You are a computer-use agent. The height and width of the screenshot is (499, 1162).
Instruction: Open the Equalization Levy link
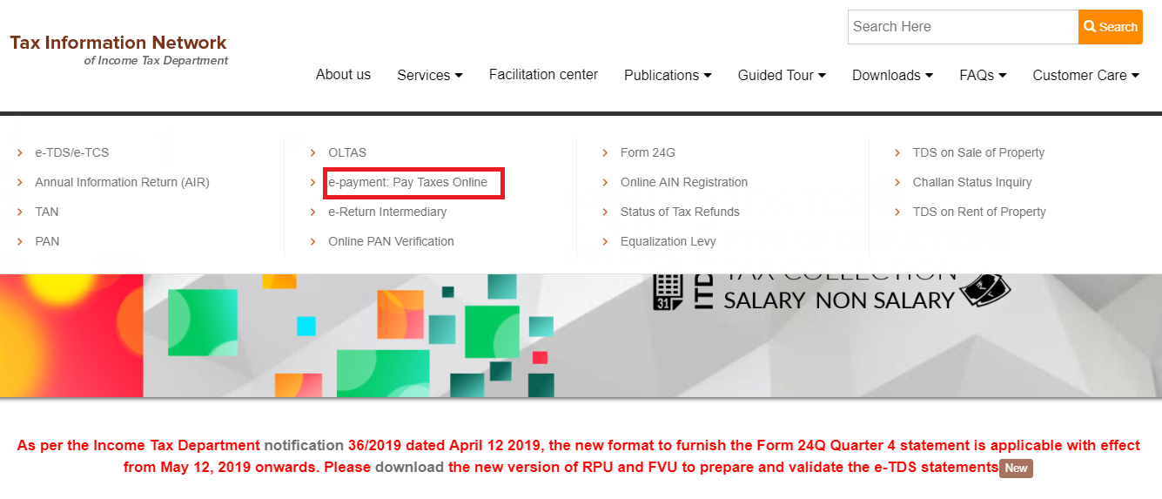tap(668, 241)
